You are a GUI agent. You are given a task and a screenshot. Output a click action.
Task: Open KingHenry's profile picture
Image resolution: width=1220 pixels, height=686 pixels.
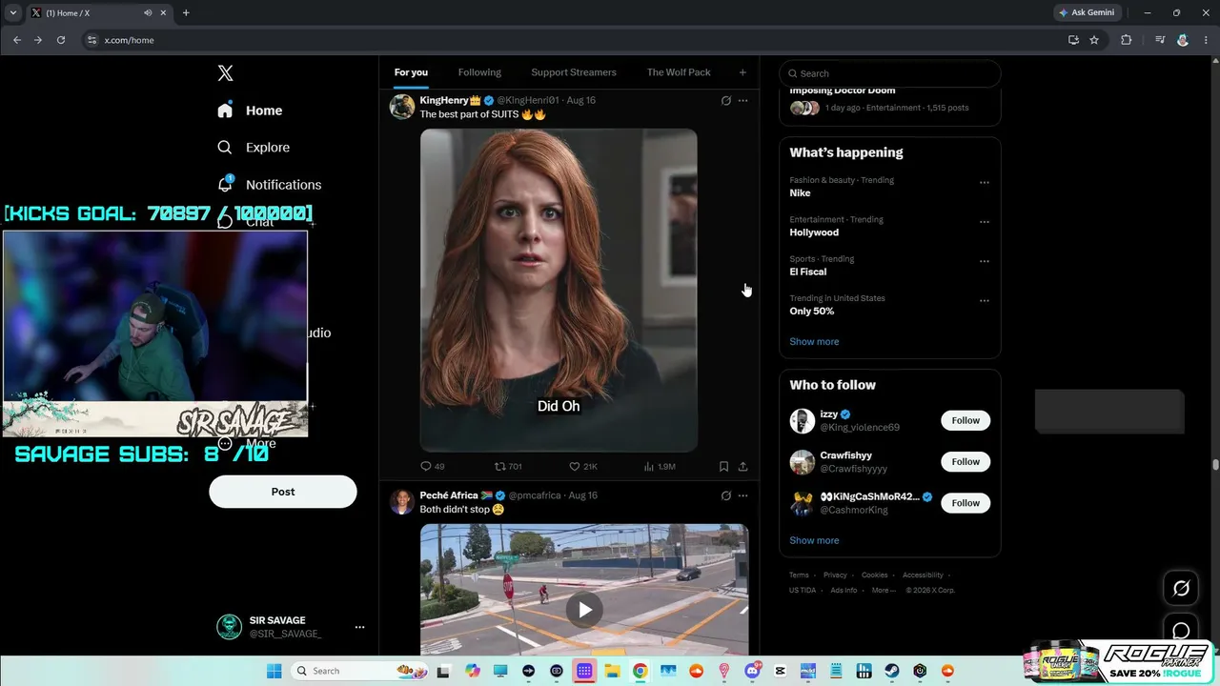pyautogui.click(x=402, y=107)
